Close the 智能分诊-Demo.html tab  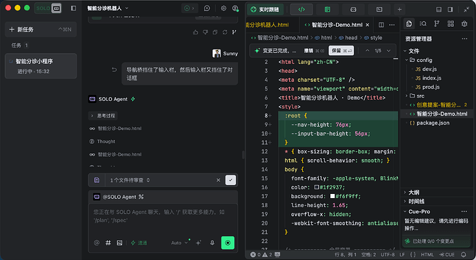click(x=367, y=25)
